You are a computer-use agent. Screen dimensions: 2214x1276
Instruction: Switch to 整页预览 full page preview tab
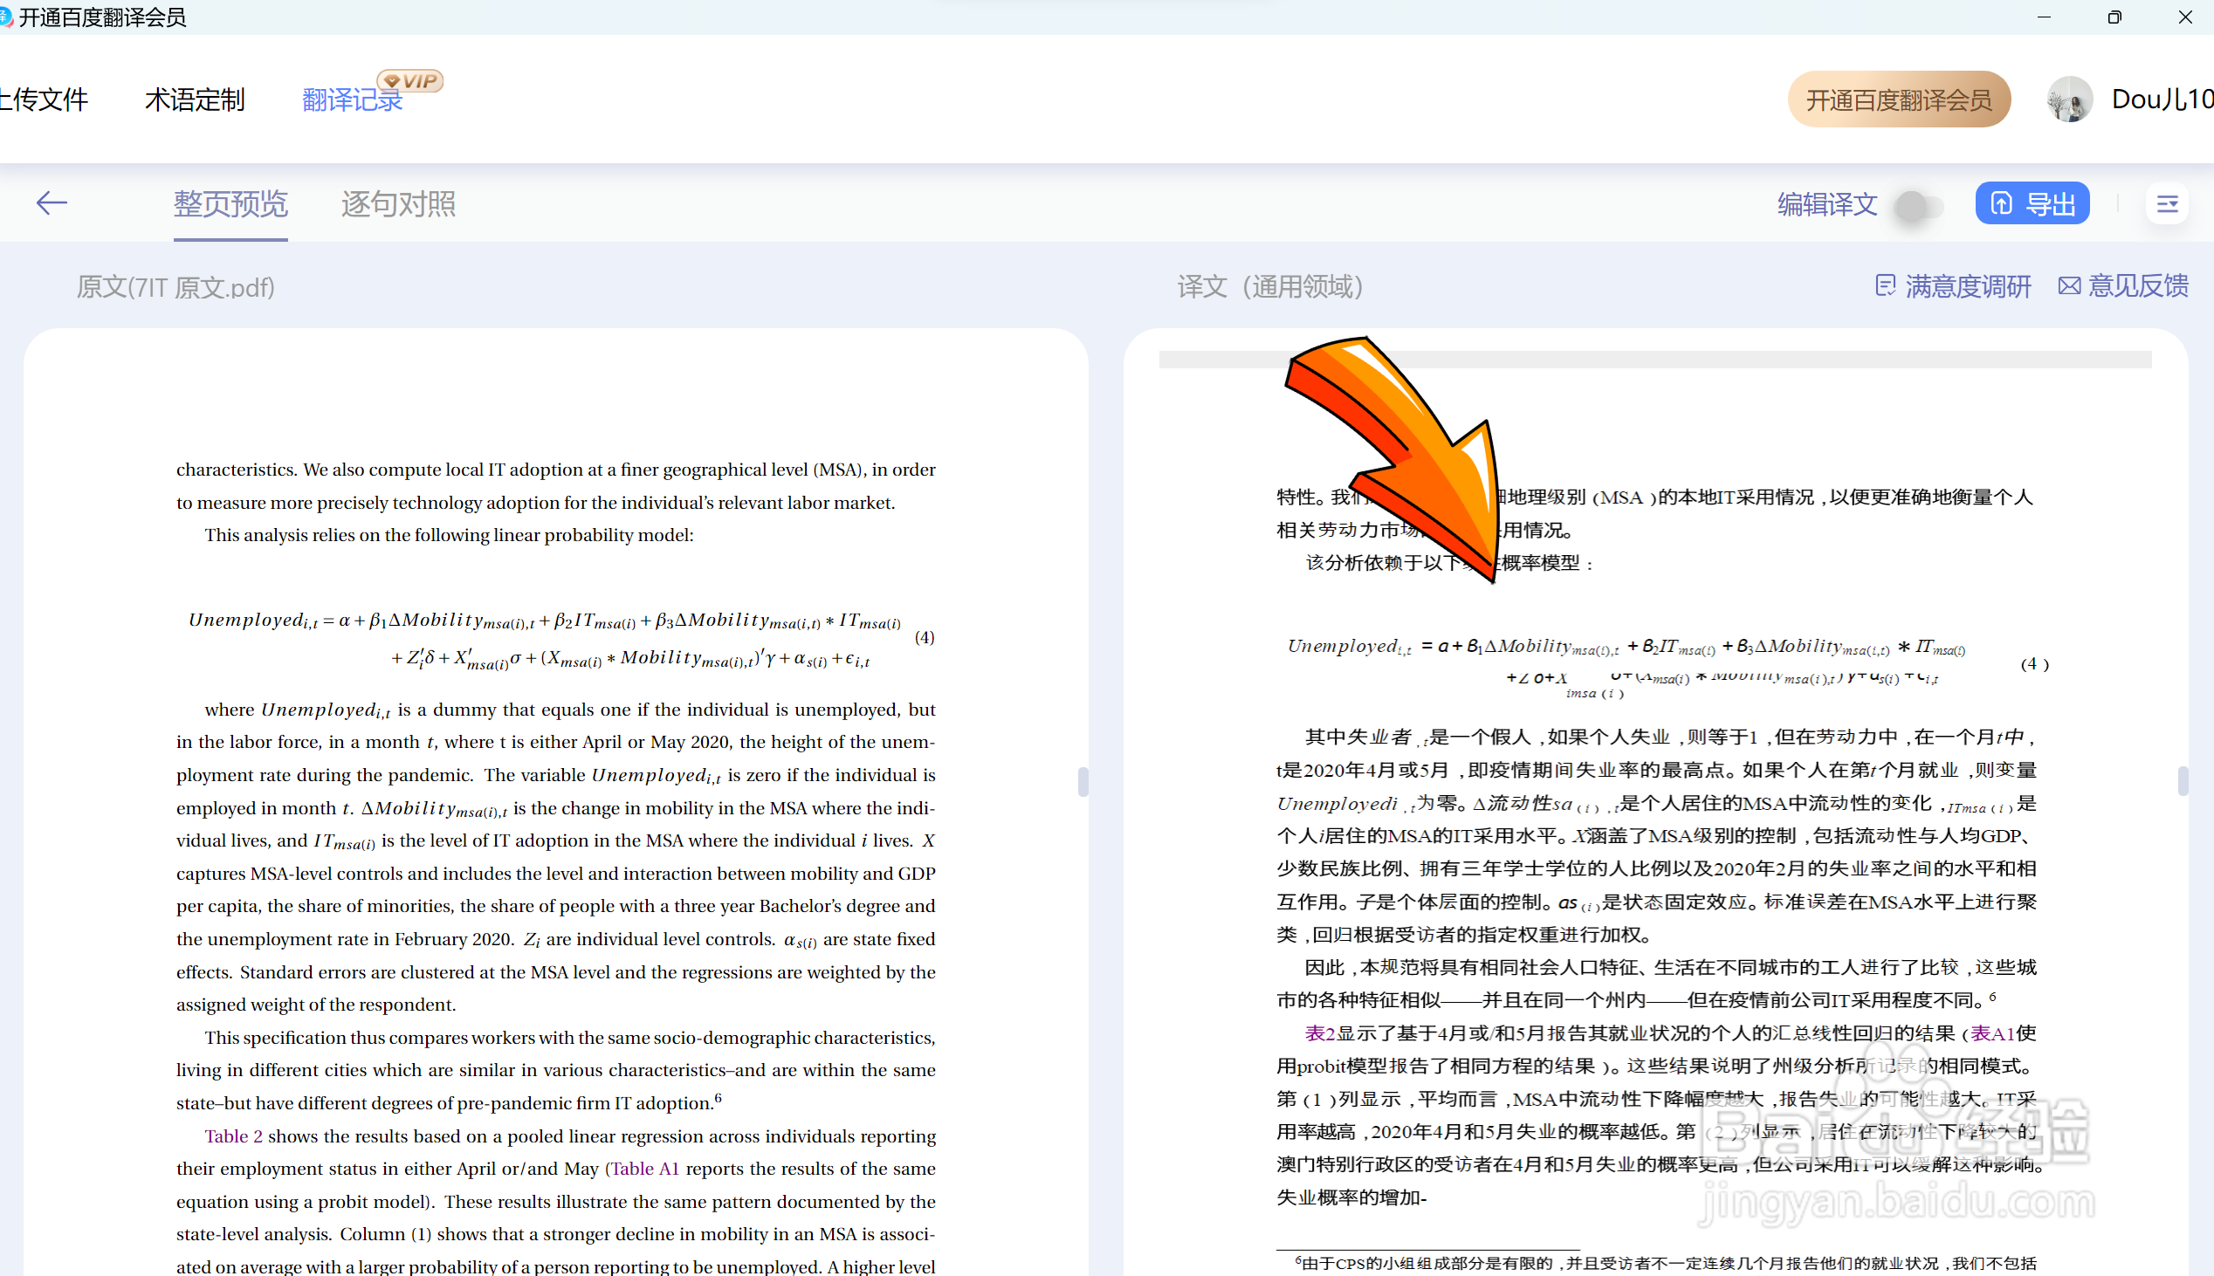pos(230,204)
